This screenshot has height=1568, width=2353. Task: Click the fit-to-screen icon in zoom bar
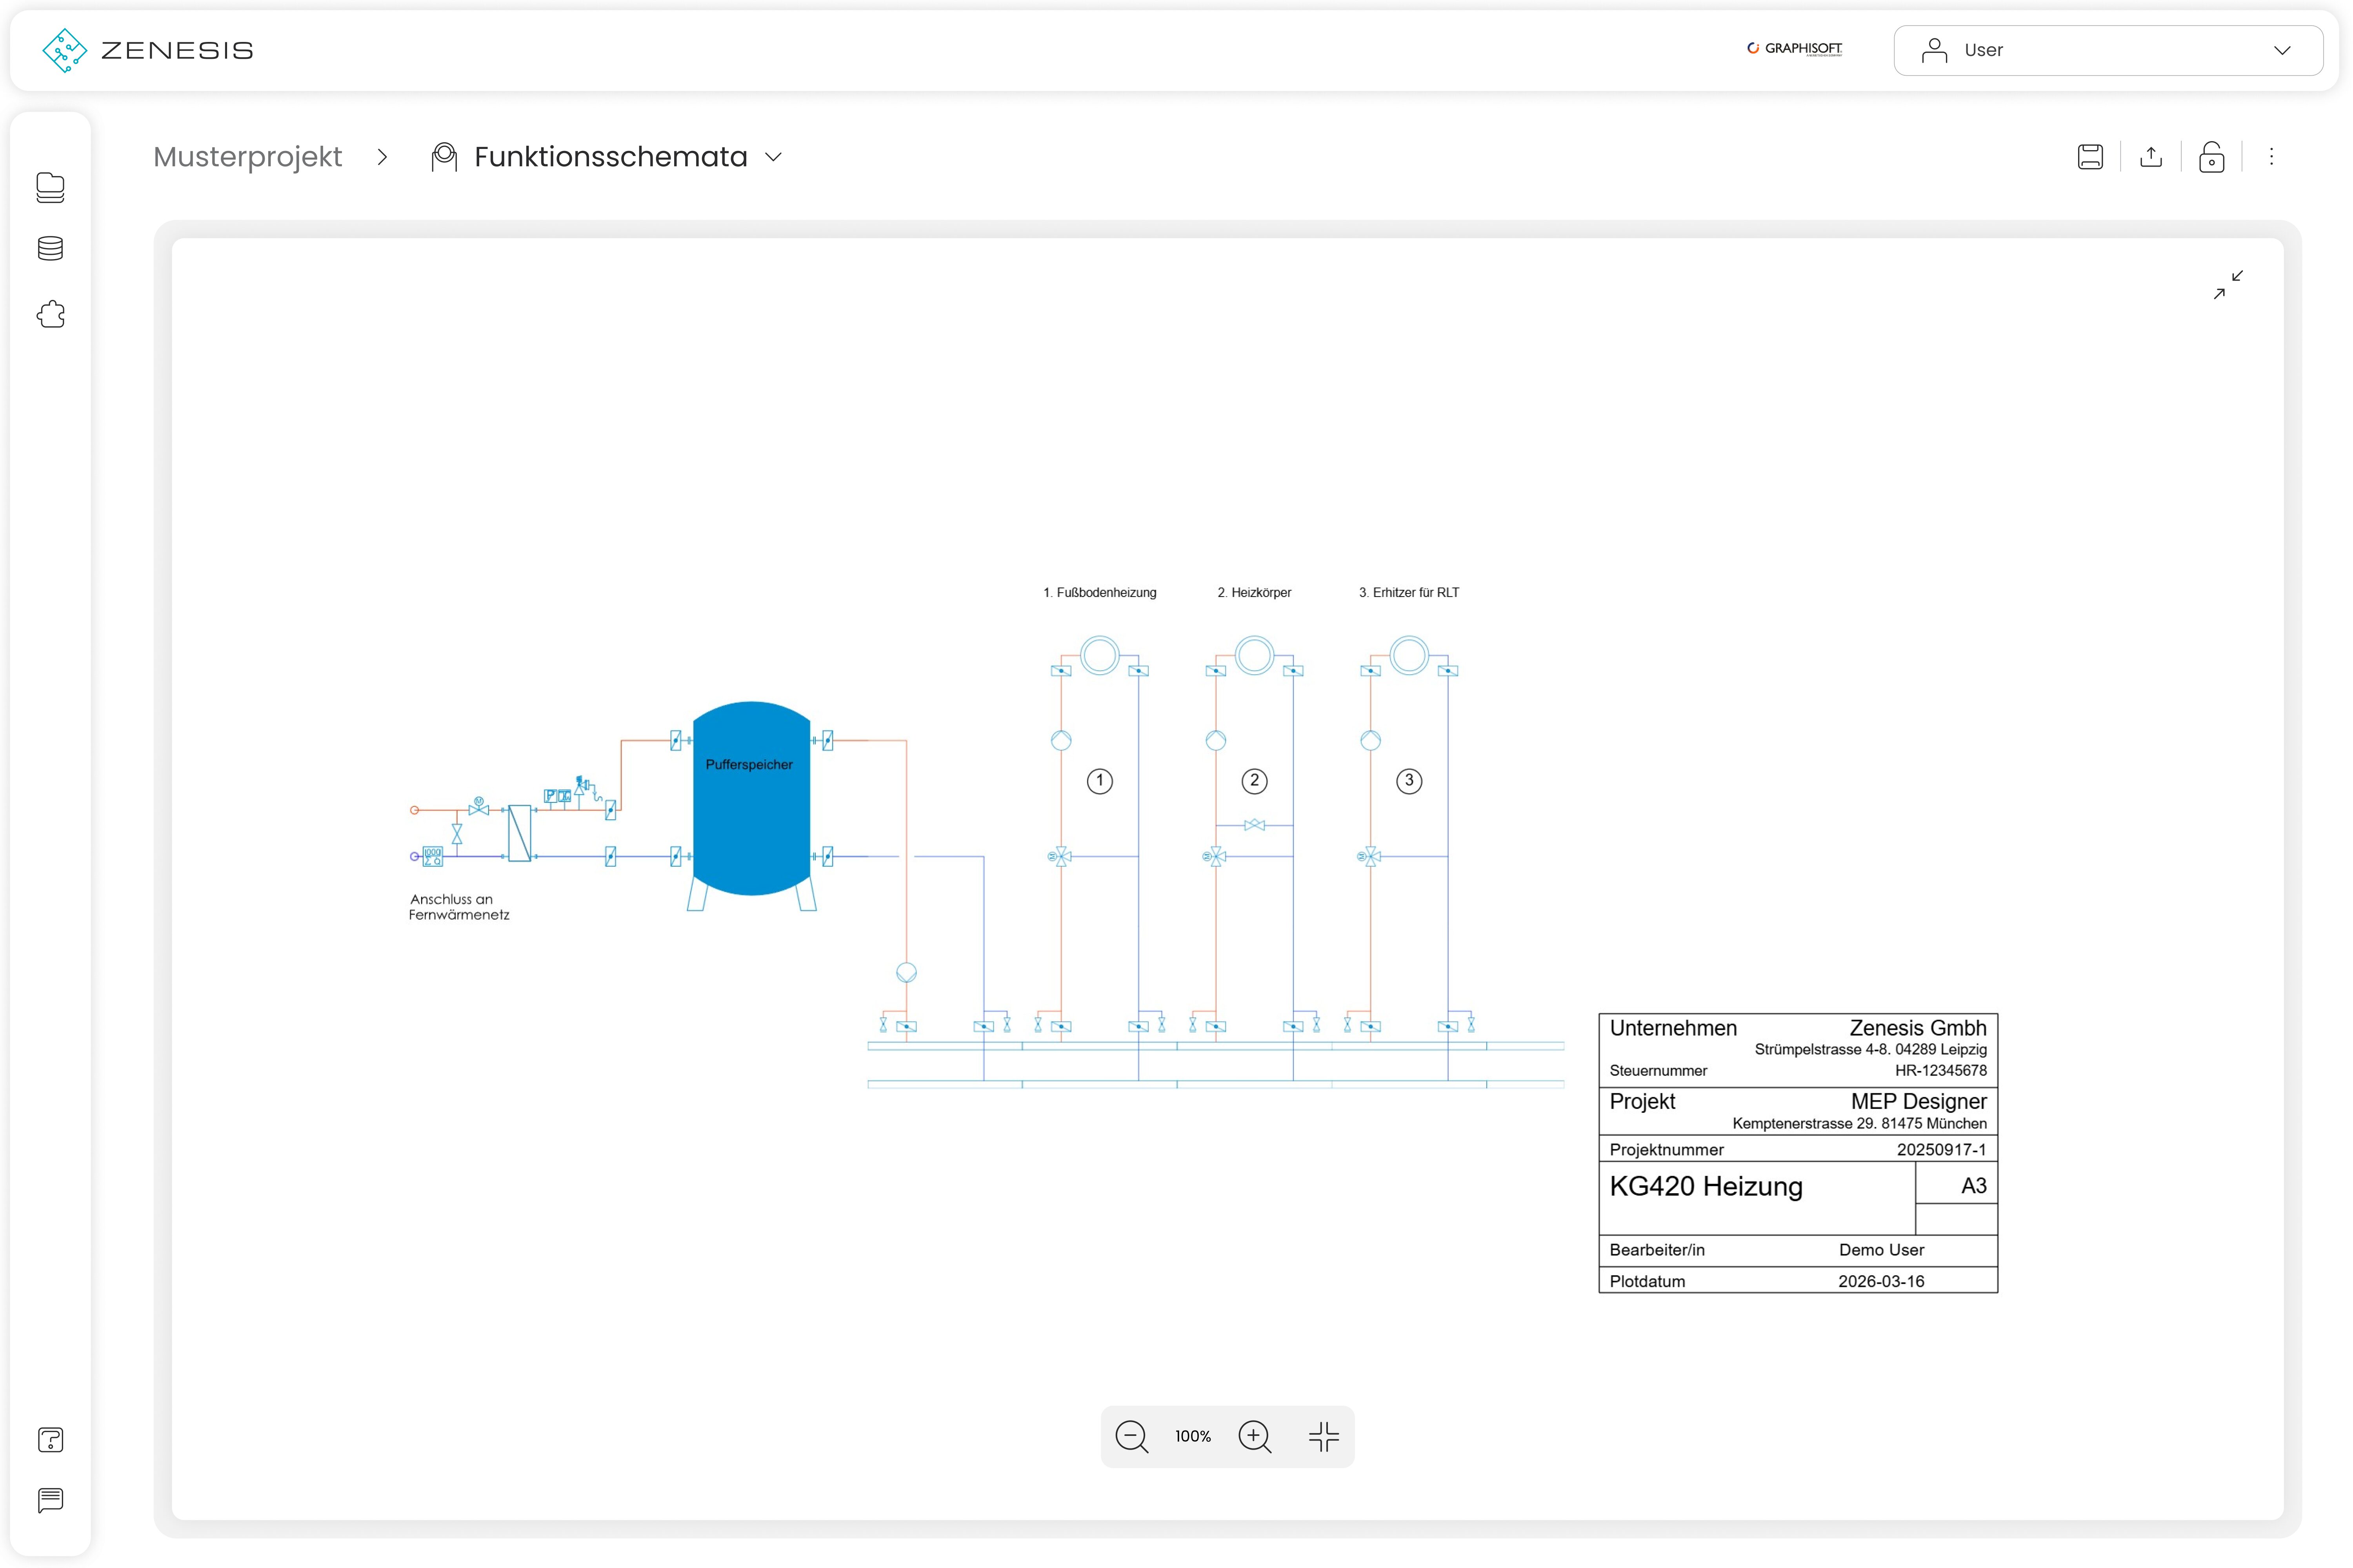coord(1324,1437)
